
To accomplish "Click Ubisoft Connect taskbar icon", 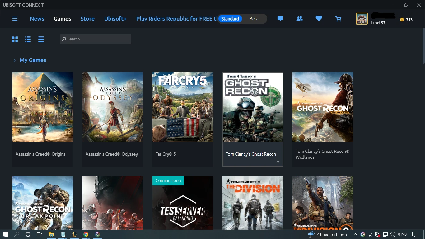I will [97, 234].
